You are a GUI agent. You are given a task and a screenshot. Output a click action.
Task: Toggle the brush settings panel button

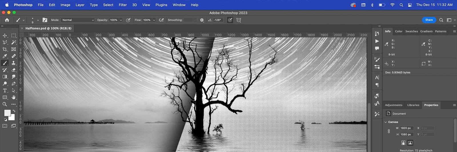(45, 20)
